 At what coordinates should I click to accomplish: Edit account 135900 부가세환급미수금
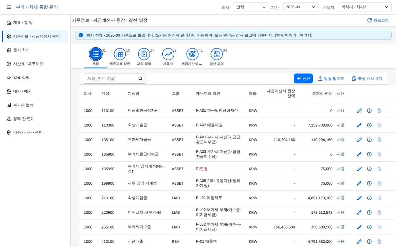pyautogui.click(x=359, y=154)
